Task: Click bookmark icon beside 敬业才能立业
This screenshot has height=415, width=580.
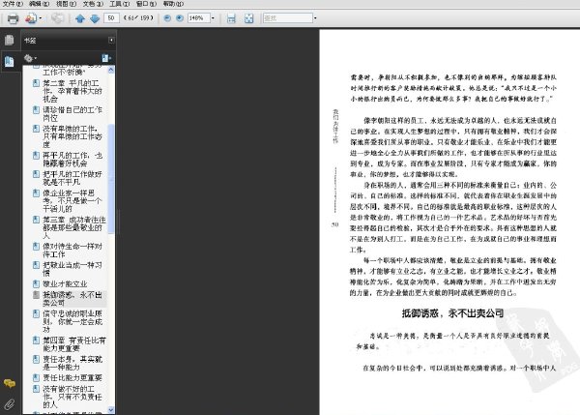Action: [36, 284]
